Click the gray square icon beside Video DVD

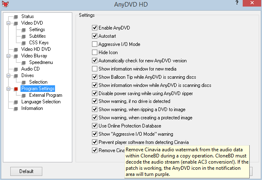pyautogui.click(x=16, y=23)
